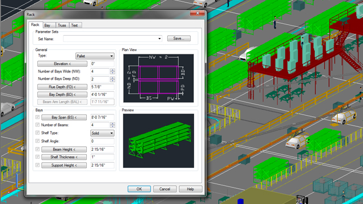Viewport: 363px width, 204px height.
Task: Click the Flue Depth (FD) pick button
Action: (62, 87)
